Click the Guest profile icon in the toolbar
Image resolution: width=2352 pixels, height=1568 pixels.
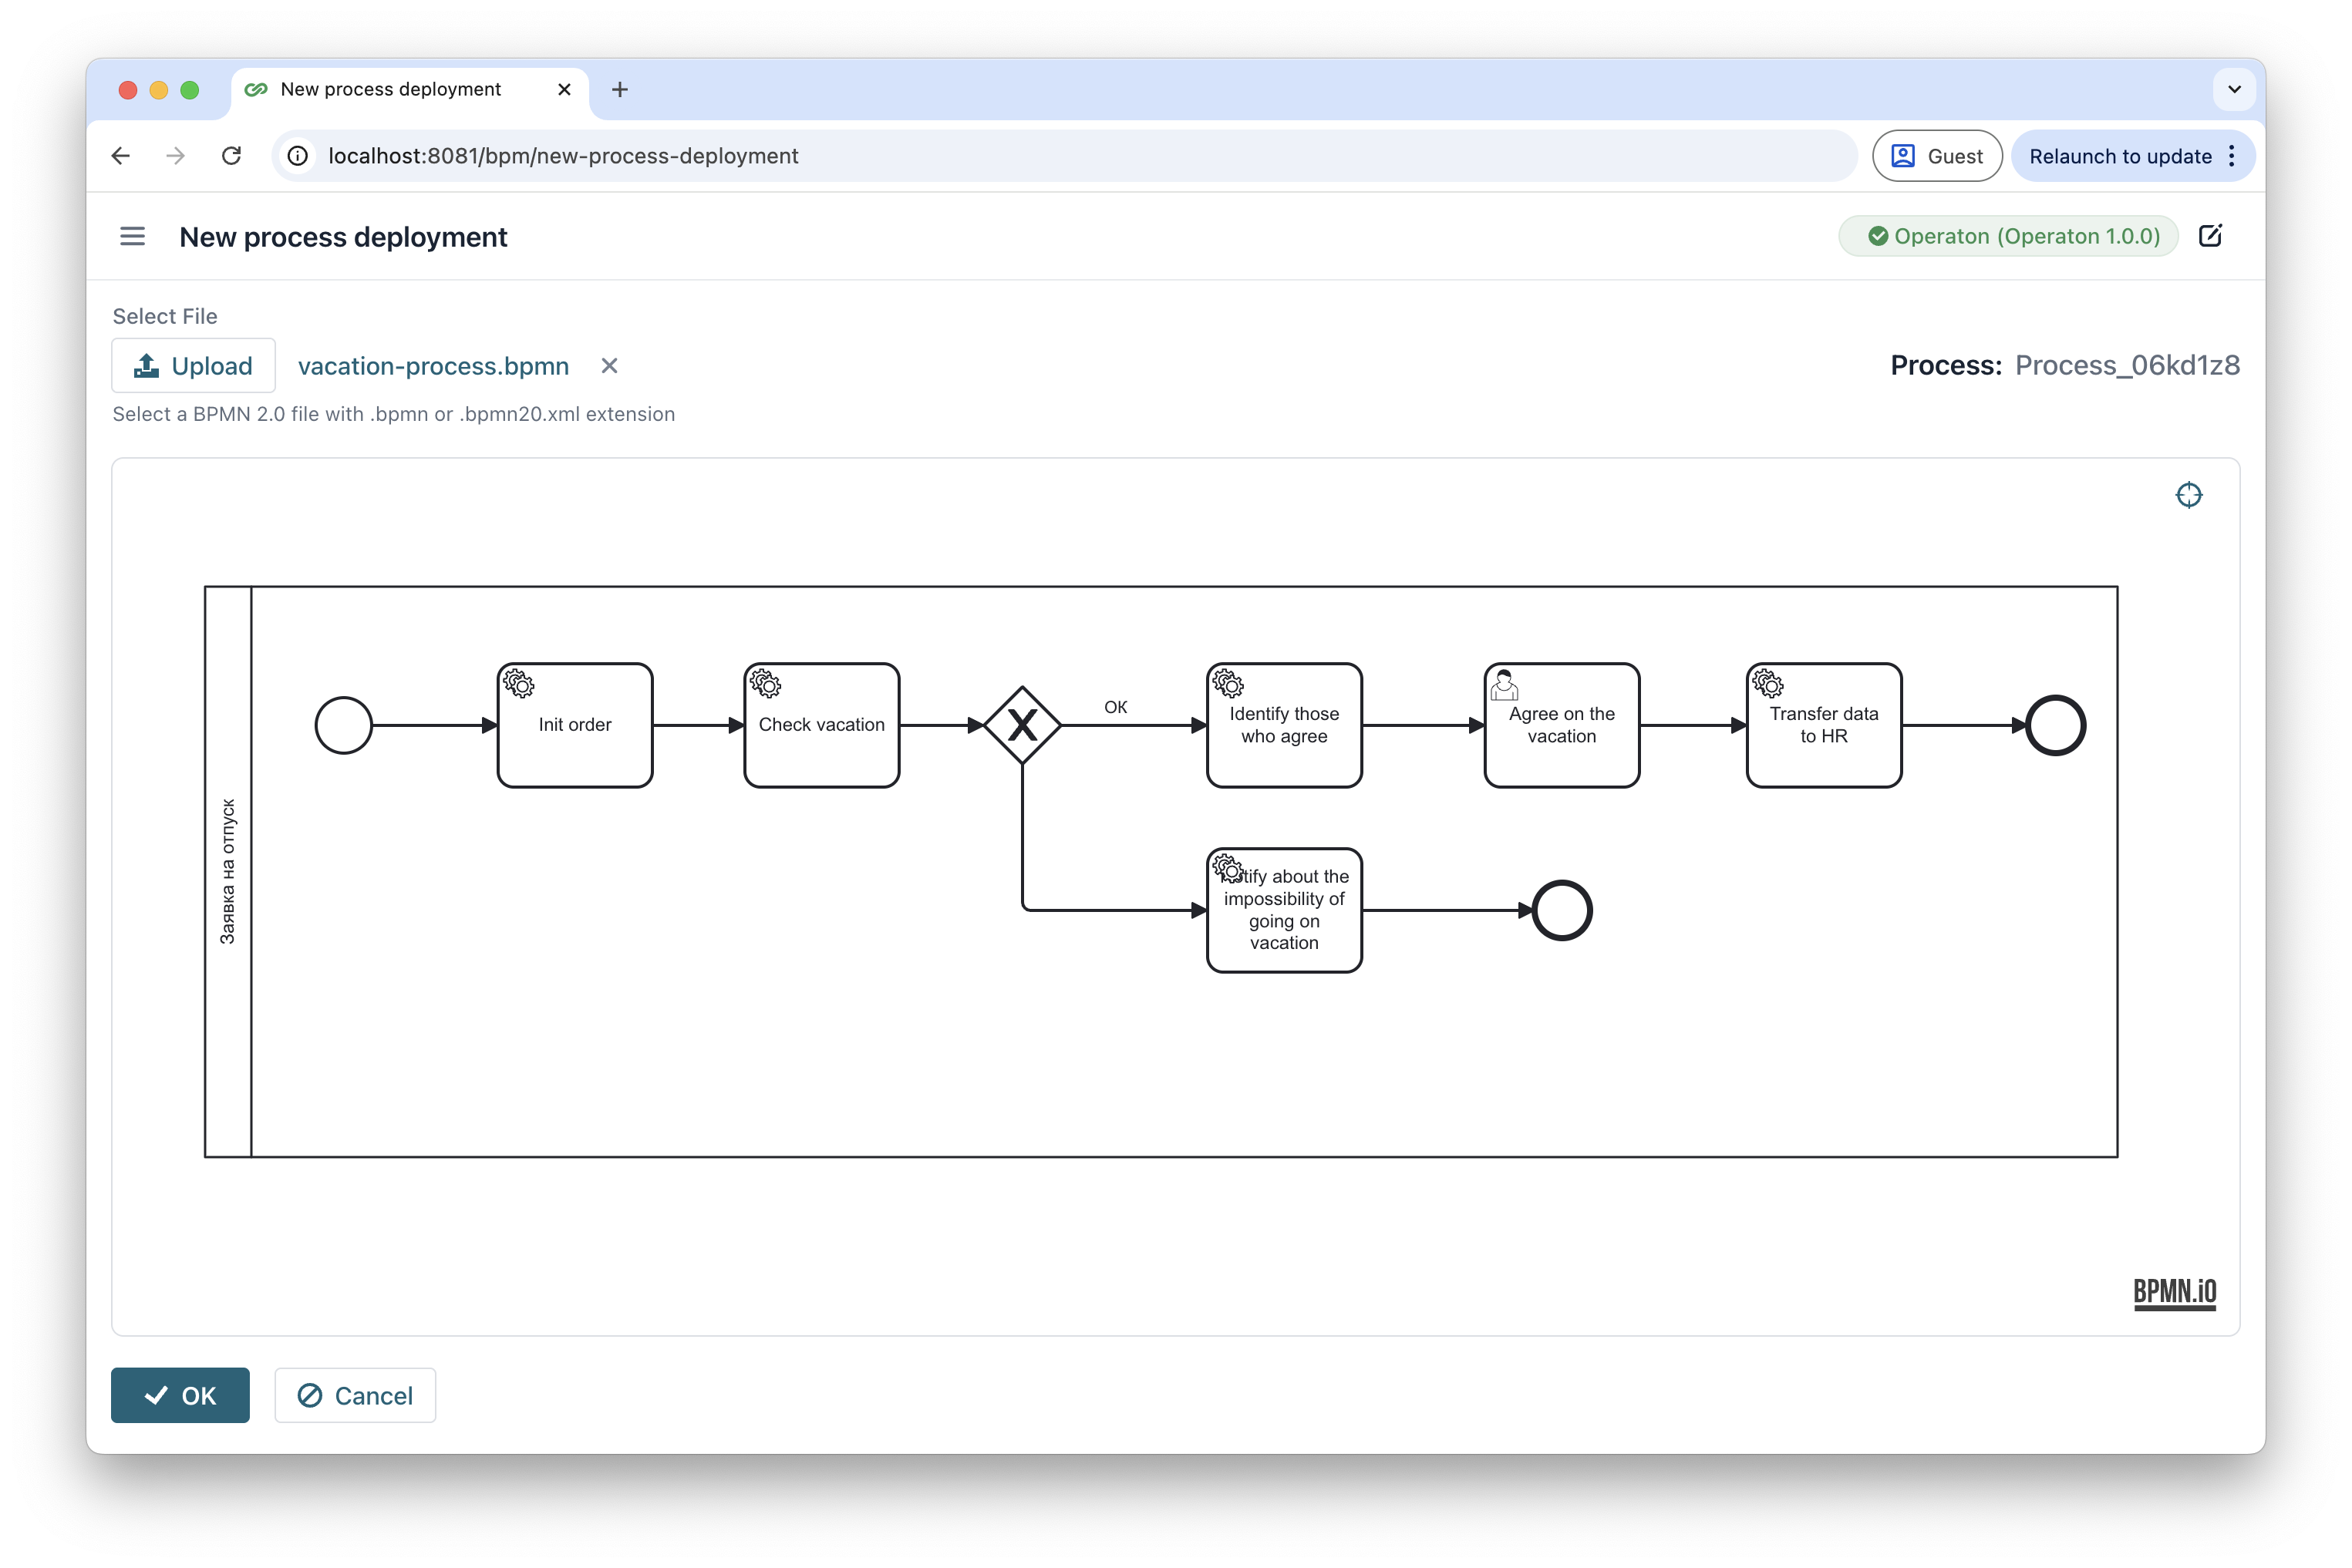(1905, 156)
